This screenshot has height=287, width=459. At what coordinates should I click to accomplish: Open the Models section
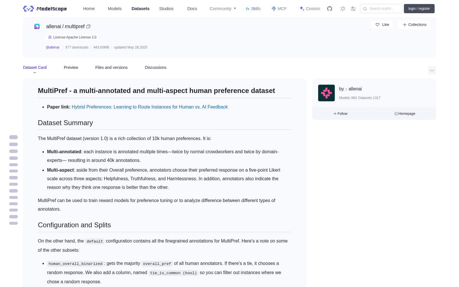click(x=115, y=9)
